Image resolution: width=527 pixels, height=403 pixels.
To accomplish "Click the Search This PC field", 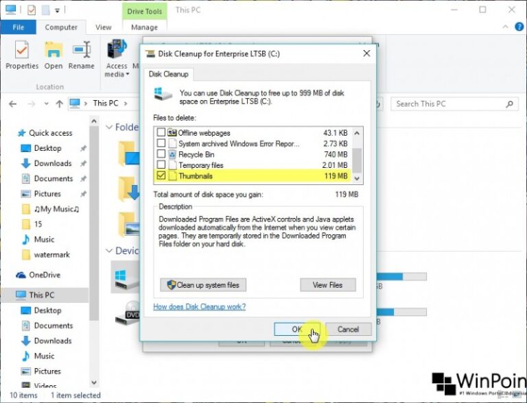I will click(x=454, y=103).
